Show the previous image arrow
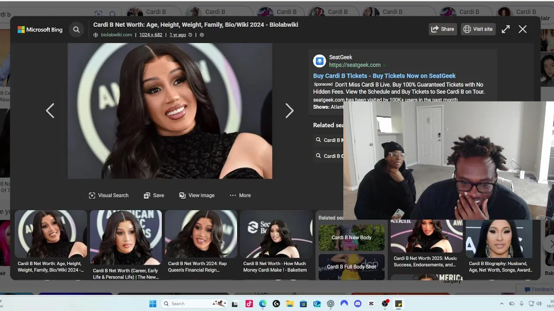Image resolution: width=554 pixels, height=311 pixels. click(50, 111)
